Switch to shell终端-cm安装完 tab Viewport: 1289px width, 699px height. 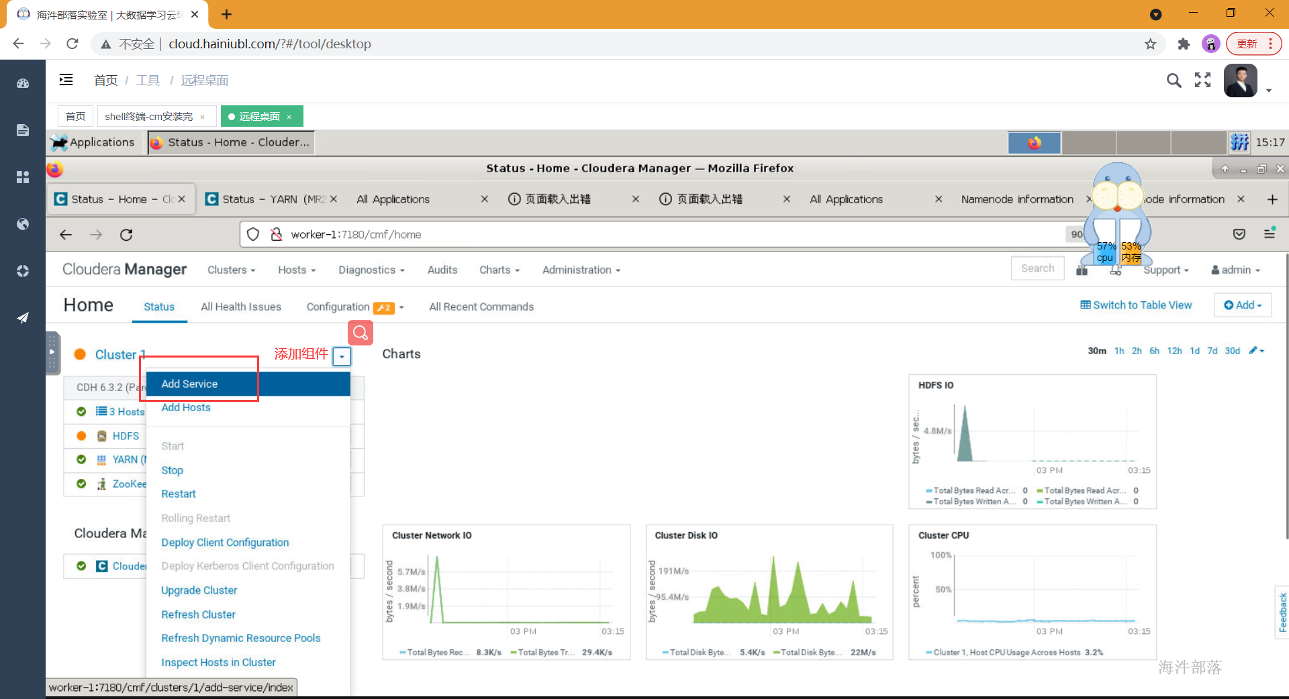[149, 116]
